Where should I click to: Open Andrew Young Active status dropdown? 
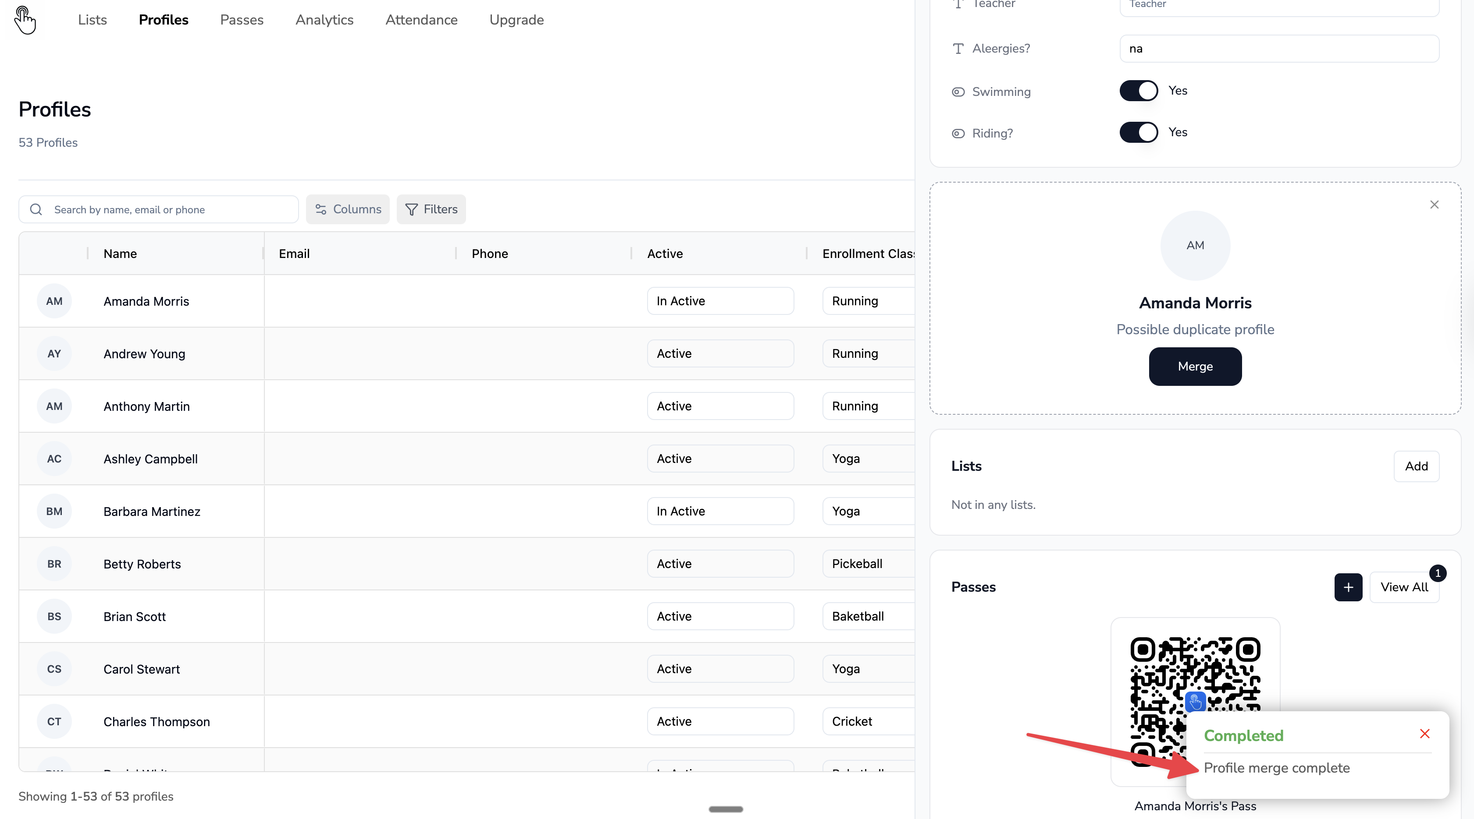tap(720, 354)
